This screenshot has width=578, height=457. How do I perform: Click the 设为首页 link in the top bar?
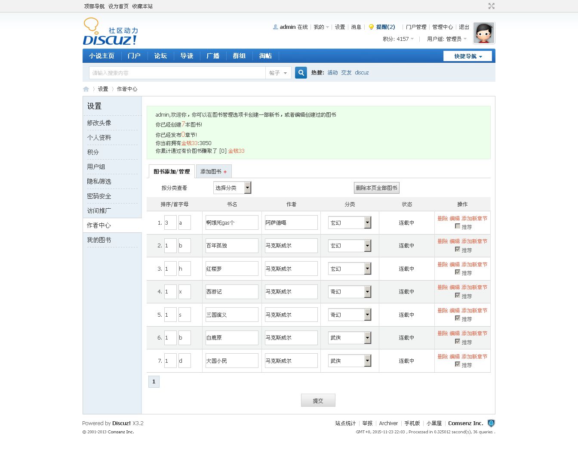point(118,6)
